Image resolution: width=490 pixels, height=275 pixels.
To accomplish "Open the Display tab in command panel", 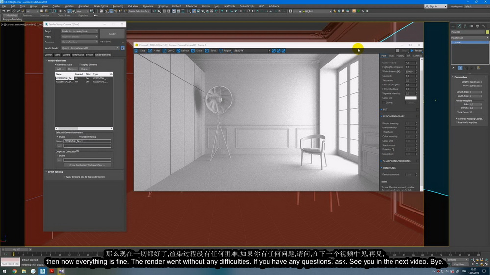I will pyautogui.click(x=477, y=26).
